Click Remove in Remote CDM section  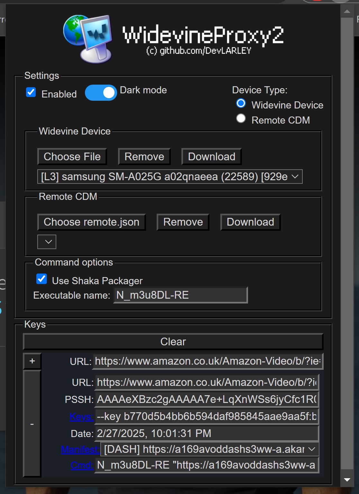[x=183, y=222]
